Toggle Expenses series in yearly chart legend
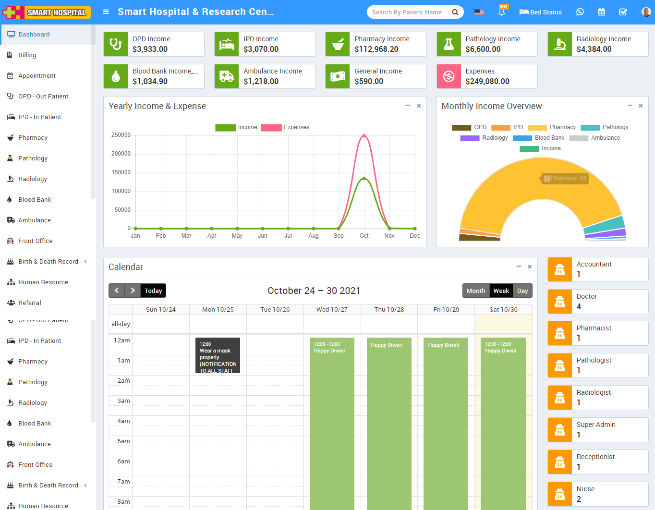Image resolution: width=655 pixels, height=510 pixels. click(x=285, y=127)
